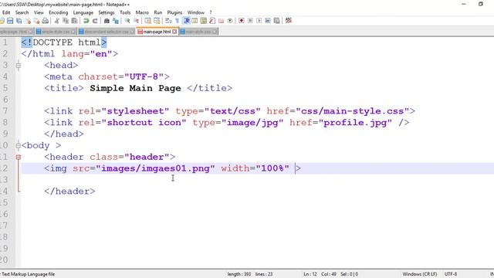Close the descendant-selector.css tab
Screen dimensions: 494x278
(x=132, y=32)
